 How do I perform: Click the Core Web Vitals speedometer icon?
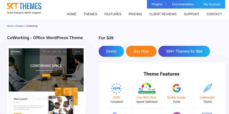pyautogui.click(x=147, y=88)
